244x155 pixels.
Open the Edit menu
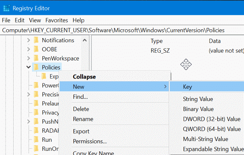(20, 20)
